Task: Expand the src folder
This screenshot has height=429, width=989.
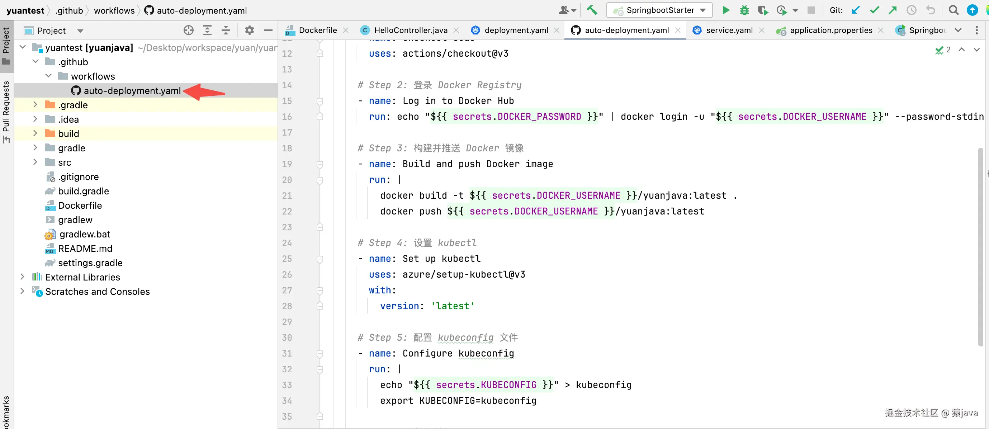Action: (35, 162)
